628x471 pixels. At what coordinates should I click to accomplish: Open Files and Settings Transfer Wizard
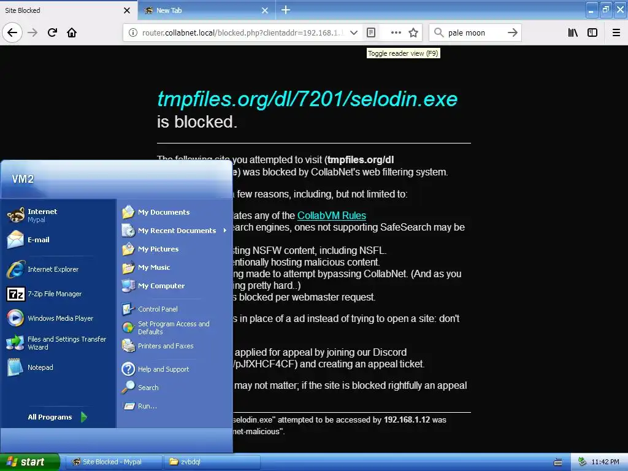58,343
